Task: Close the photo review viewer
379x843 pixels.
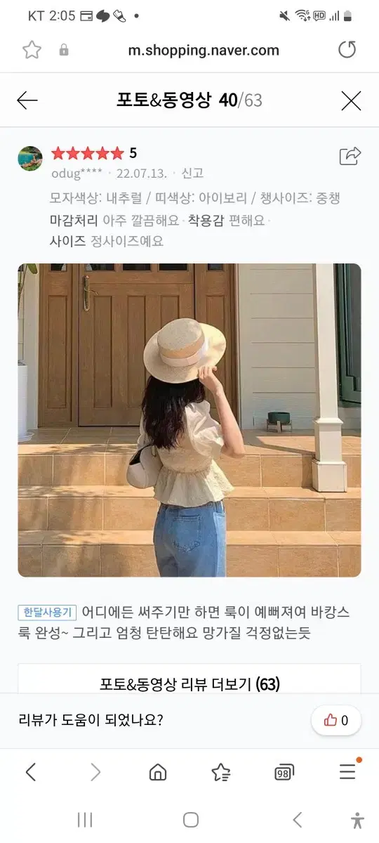Action: tap(351, 100)
